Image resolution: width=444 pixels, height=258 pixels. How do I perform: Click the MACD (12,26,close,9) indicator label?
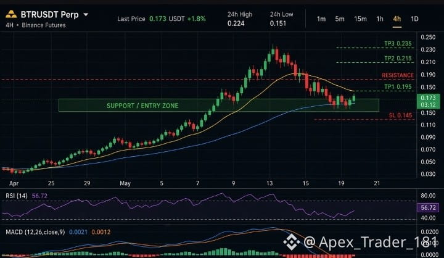tap(35, 232)
